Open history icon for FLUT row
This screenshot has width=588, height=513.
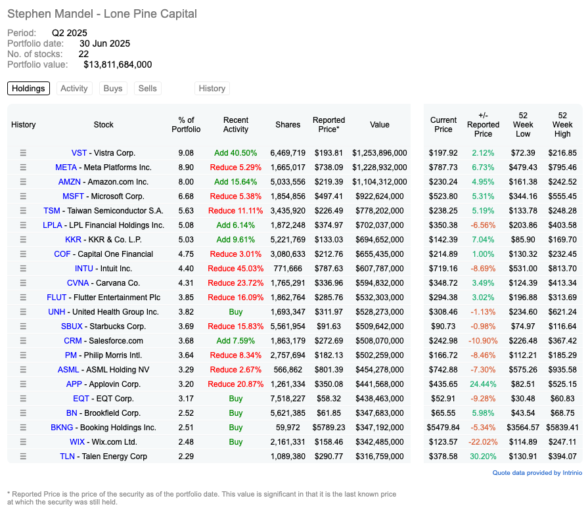[23, 298]
